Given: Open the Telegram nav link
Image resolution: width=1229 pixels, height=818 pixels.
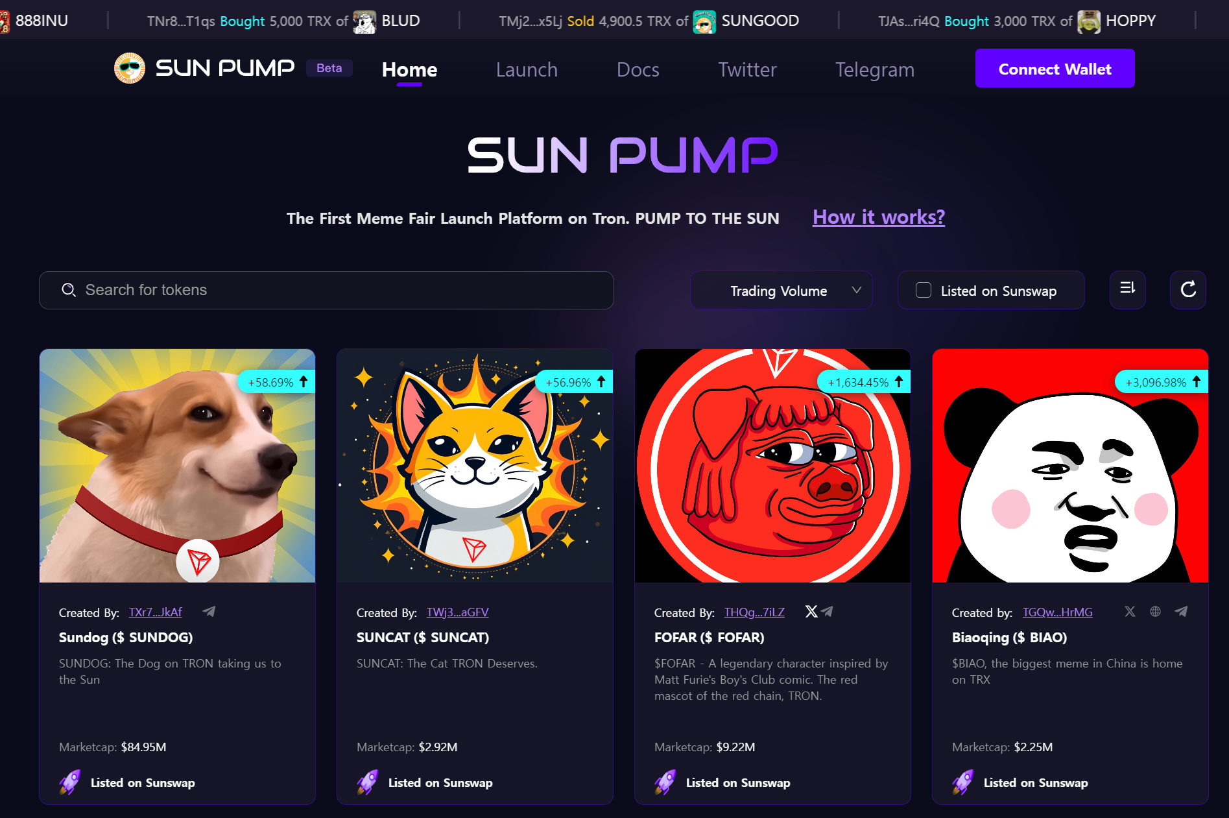Looking at the screenshot, I should (875, 69).
